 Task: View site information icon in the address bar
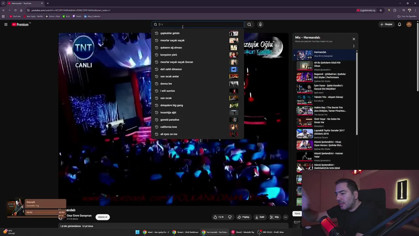pyautogui.click(x=28, y=10)
